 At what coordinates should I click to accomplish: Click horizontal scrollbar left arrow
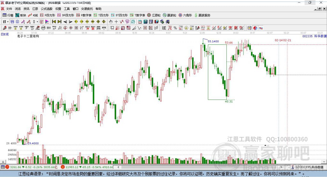(x=118, y=167)
